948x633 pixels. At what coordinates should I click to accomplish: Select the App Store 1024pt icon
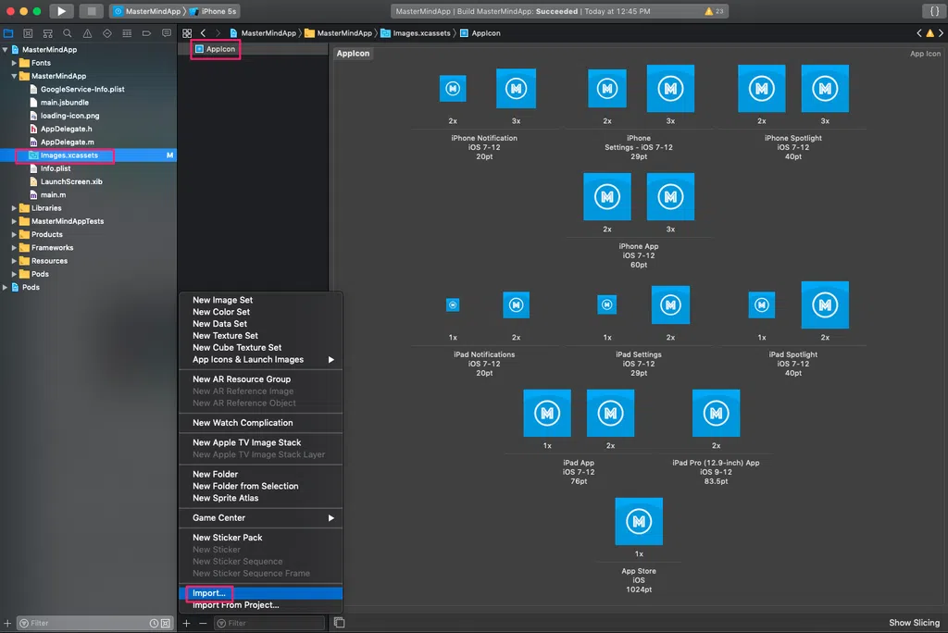(x=639, y=521)
